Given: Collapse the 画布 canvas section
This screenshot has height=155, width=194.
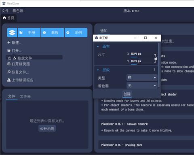Looking at the screenshot, I should pyautogui.click(x=98, y=47).
